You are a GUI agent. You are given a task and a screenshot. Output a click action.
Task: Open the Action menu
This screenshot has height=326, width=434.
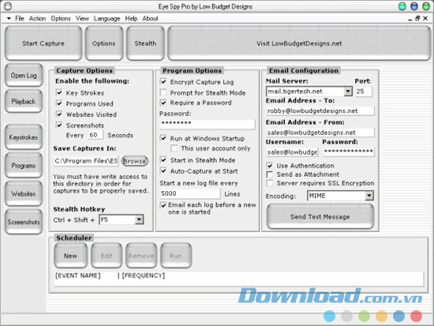coord(37,18)
